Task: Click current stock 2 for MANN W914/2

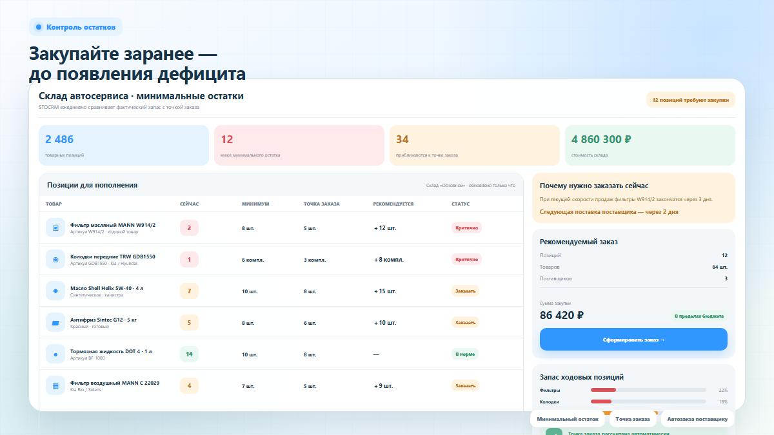Action: point(189,227)
